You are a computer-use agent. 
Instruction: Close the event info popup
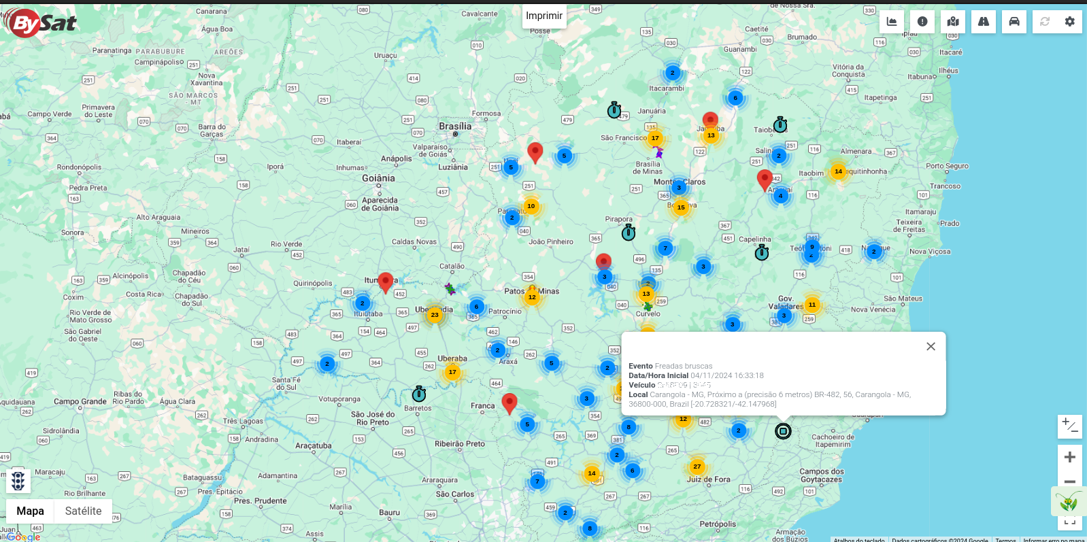[931, 346]
